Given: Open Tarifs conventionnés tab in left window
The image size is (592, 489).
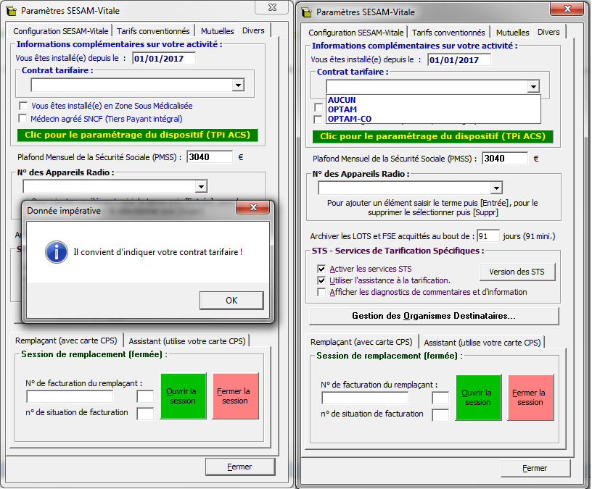Looking at the screenshot, I should [153, 31].
